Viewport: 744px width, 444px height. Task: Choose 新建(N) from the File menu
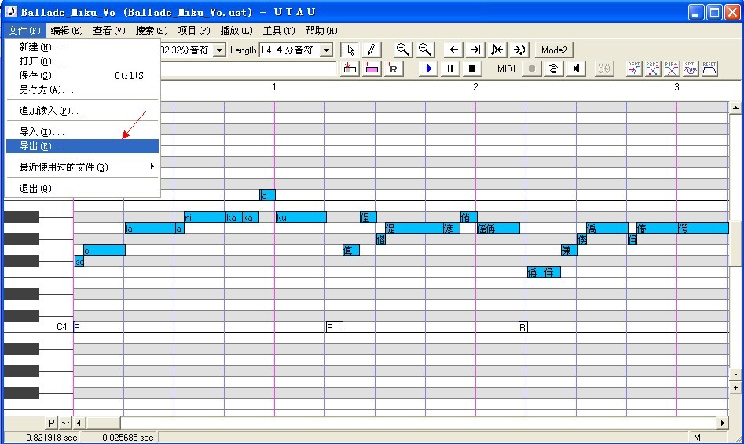pos(82,47)
